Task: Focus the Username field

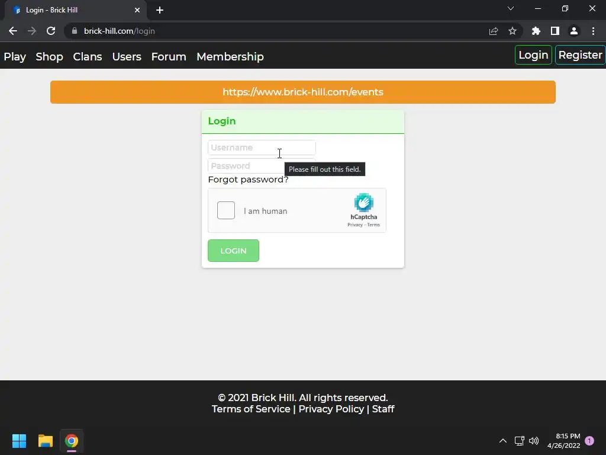Action: [262, 148]
